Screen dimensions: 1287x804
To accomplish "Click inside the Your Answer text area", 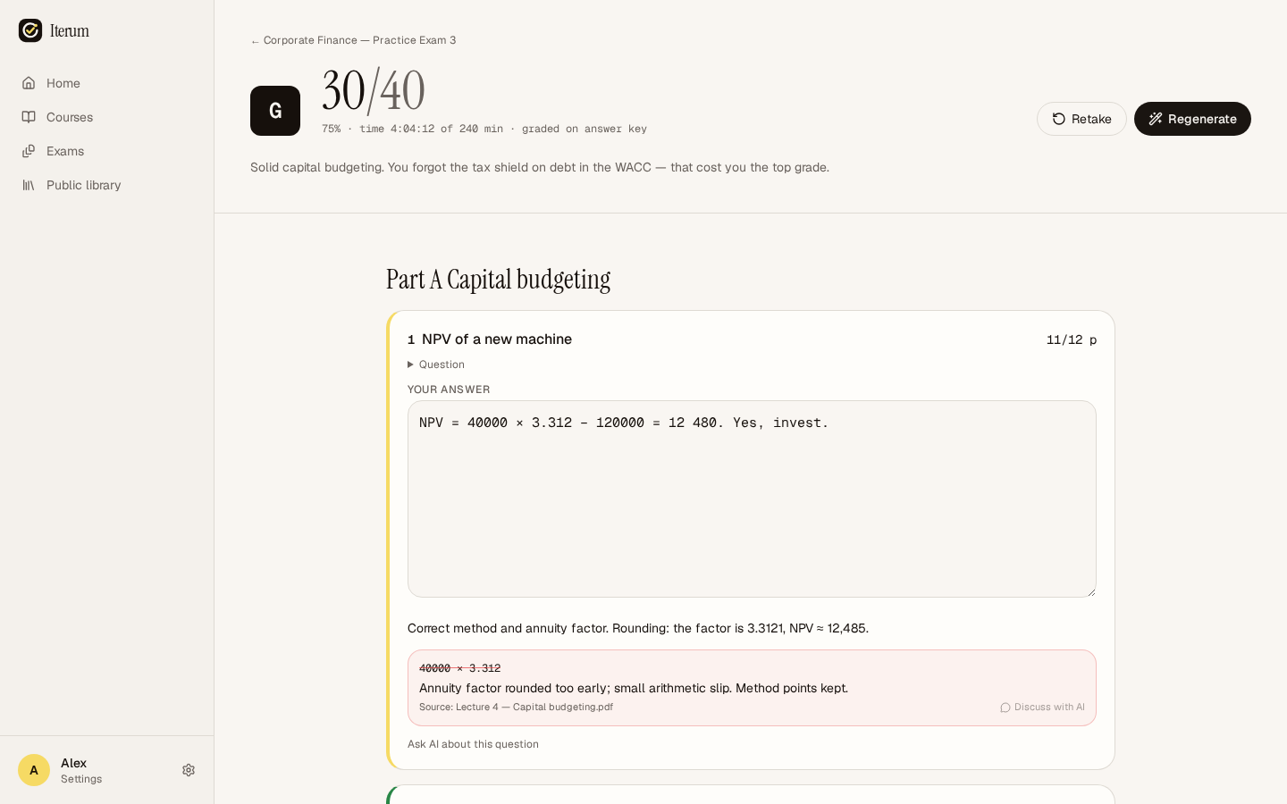I will (752, 498).
